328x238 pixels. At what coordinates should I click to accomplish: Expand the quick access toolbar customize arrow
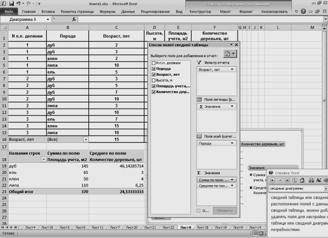[x=39, y=4]
